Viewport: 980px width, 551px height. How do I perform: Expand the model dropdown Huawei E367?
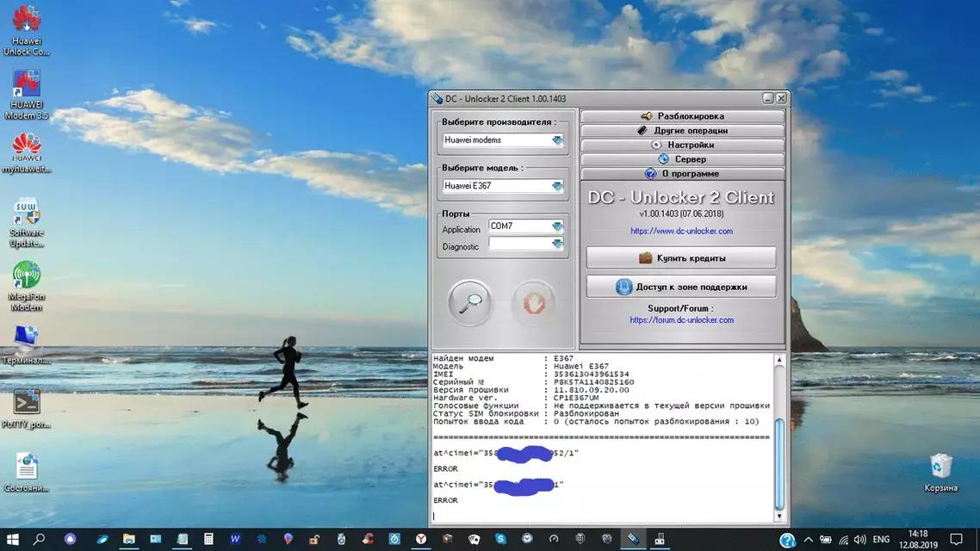tap(556, 186)
